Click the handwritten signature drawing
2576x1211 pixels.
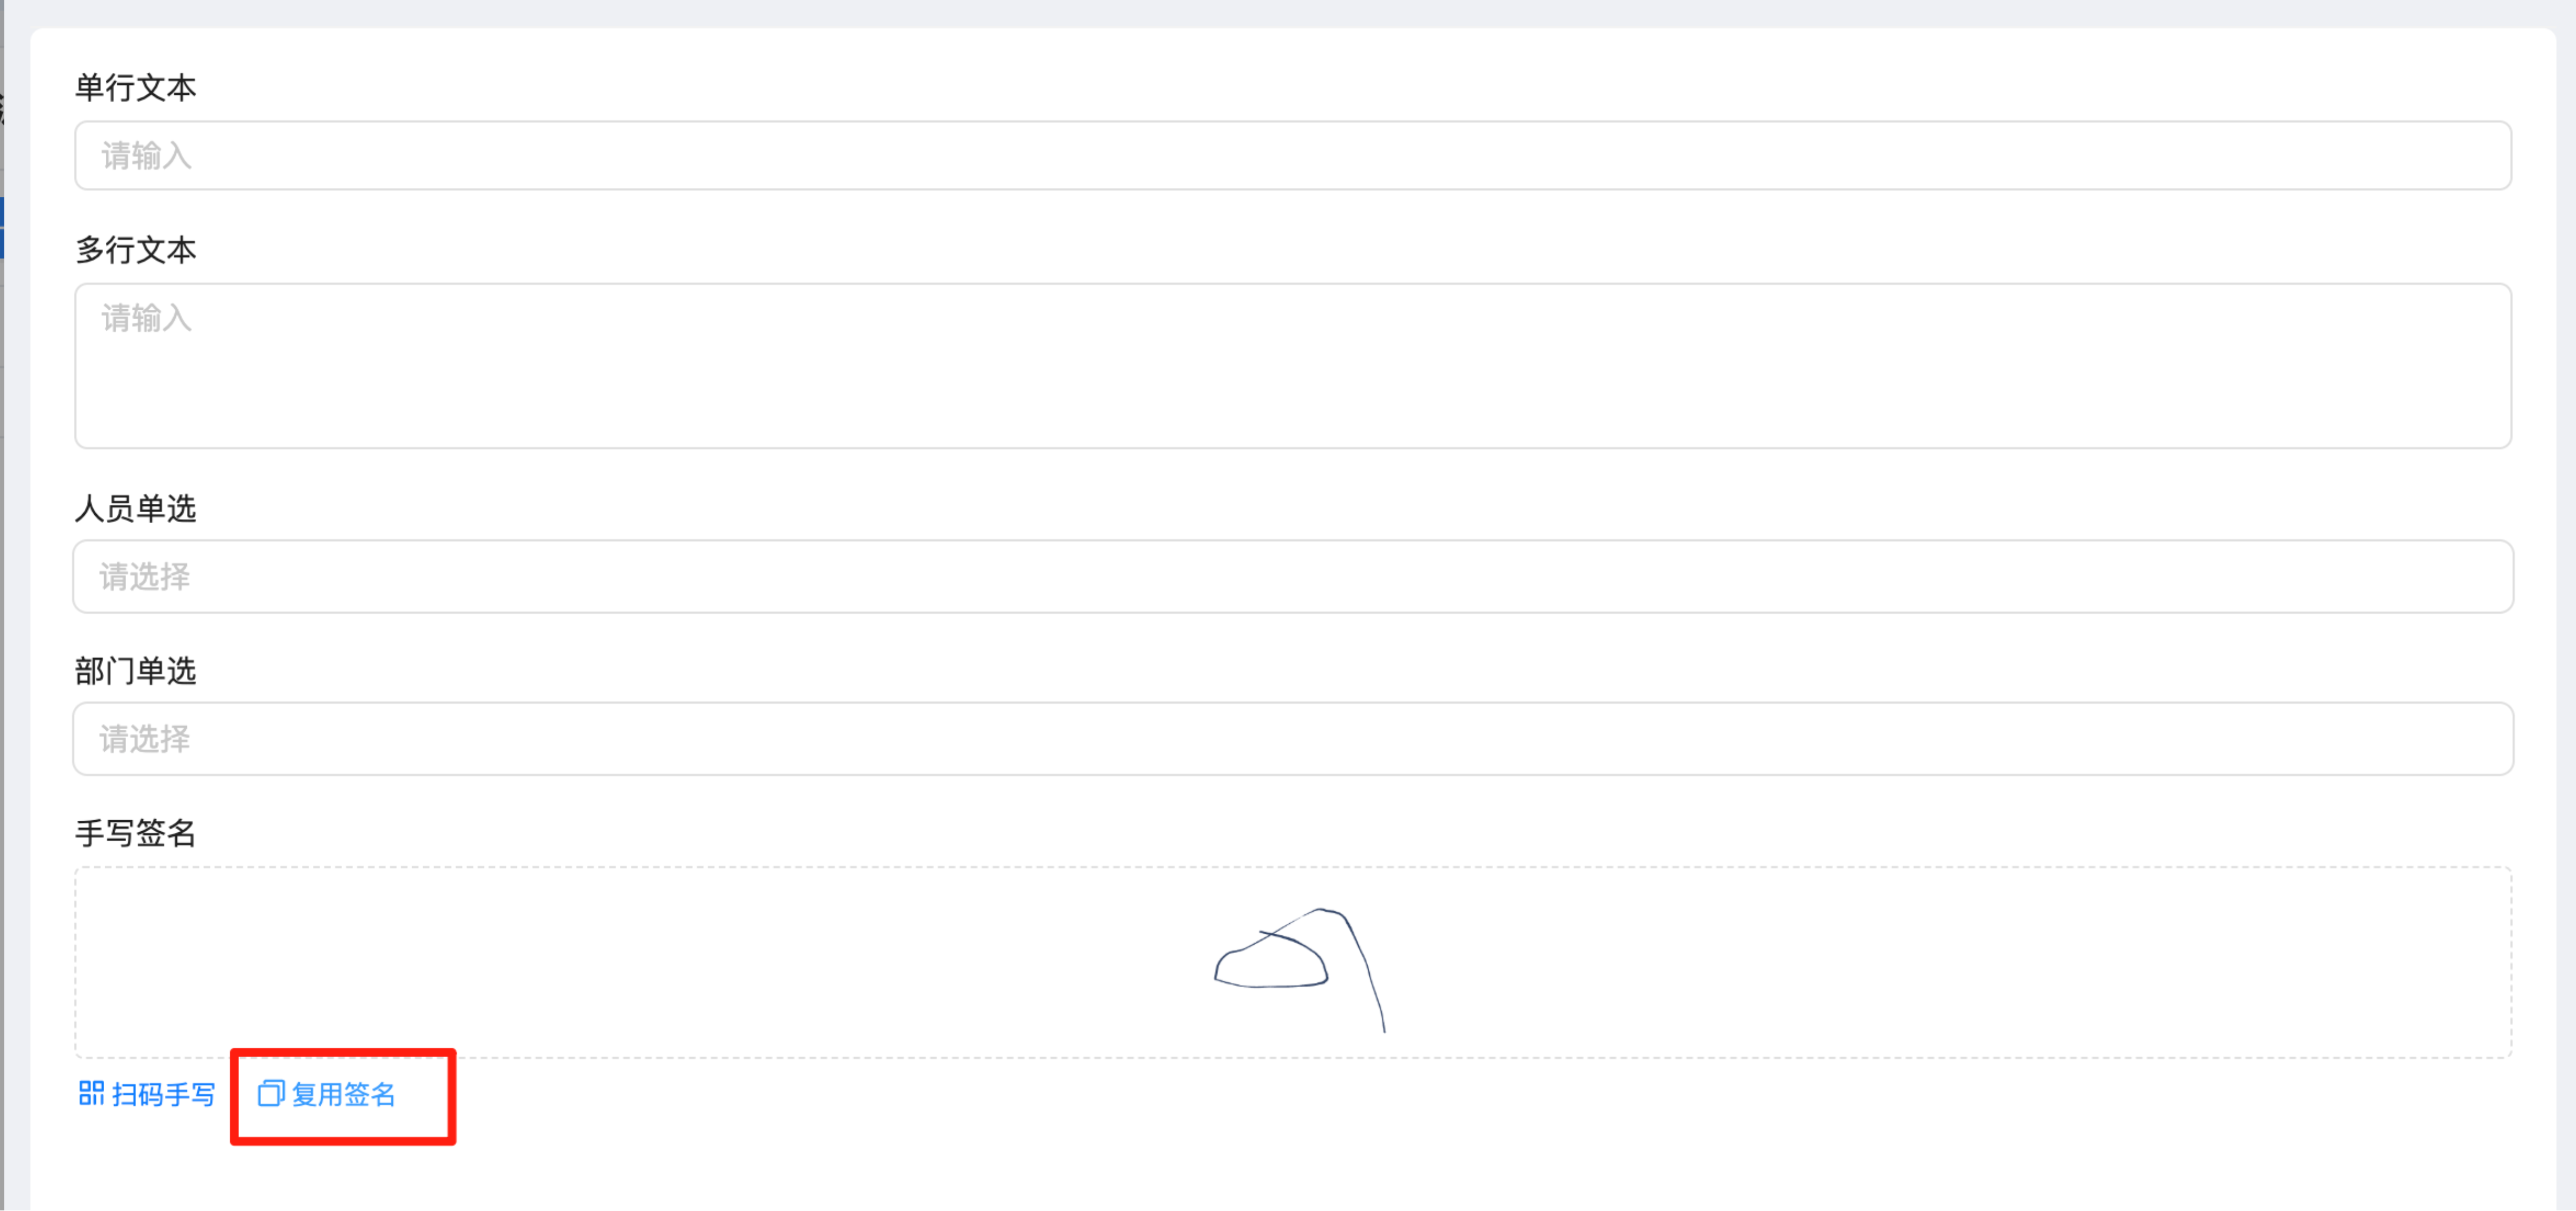1300,968
